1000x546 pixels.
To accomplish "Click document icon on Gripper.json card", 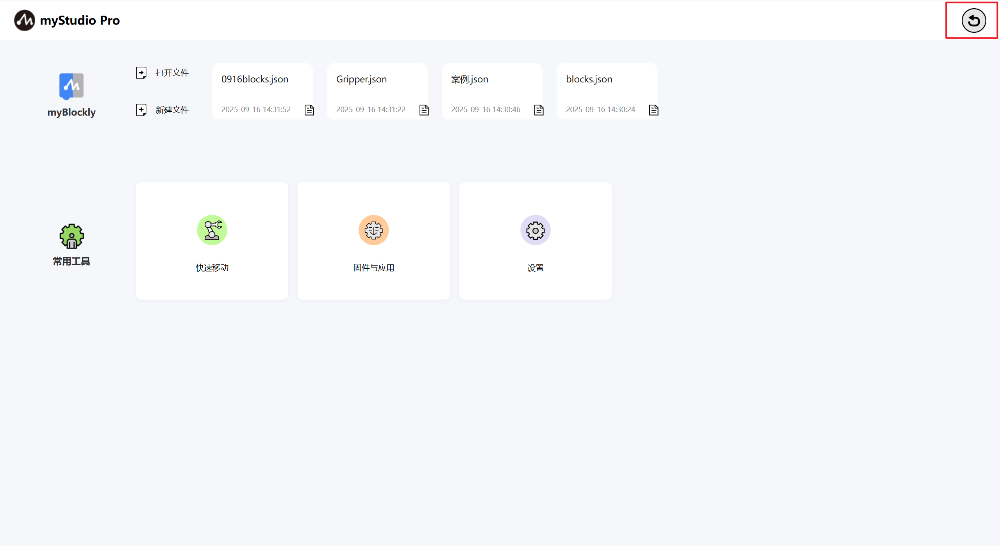I will 424,110.
